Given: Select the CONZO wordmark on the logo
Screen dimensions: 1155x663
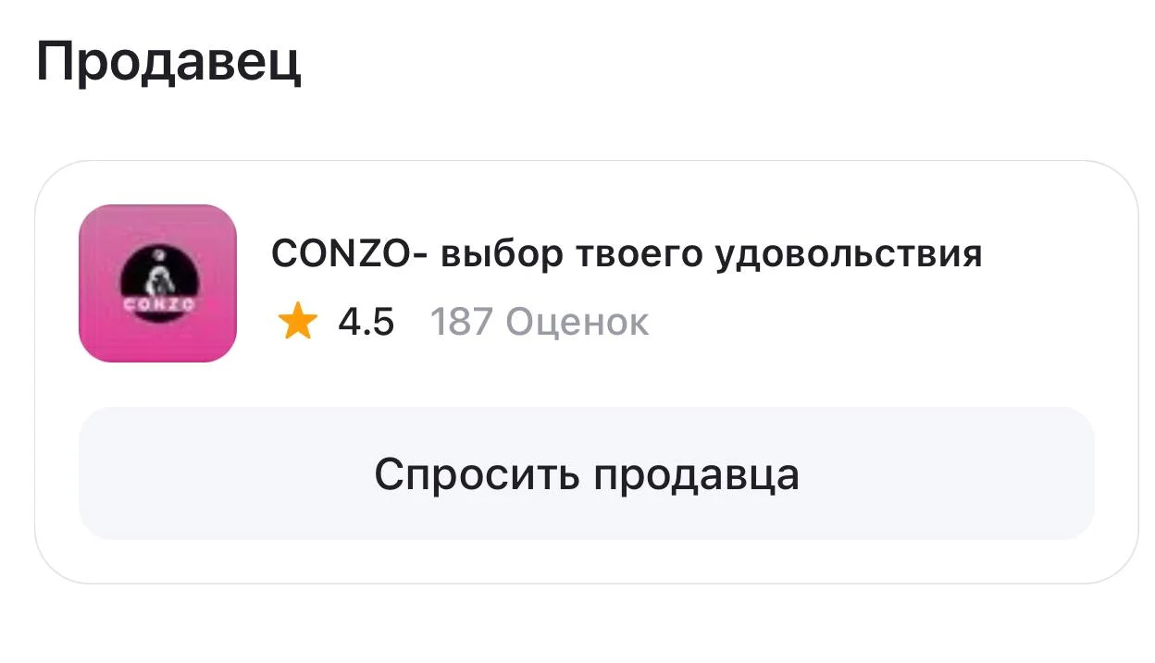Looking at the screenshot, I should coord(158,304).
